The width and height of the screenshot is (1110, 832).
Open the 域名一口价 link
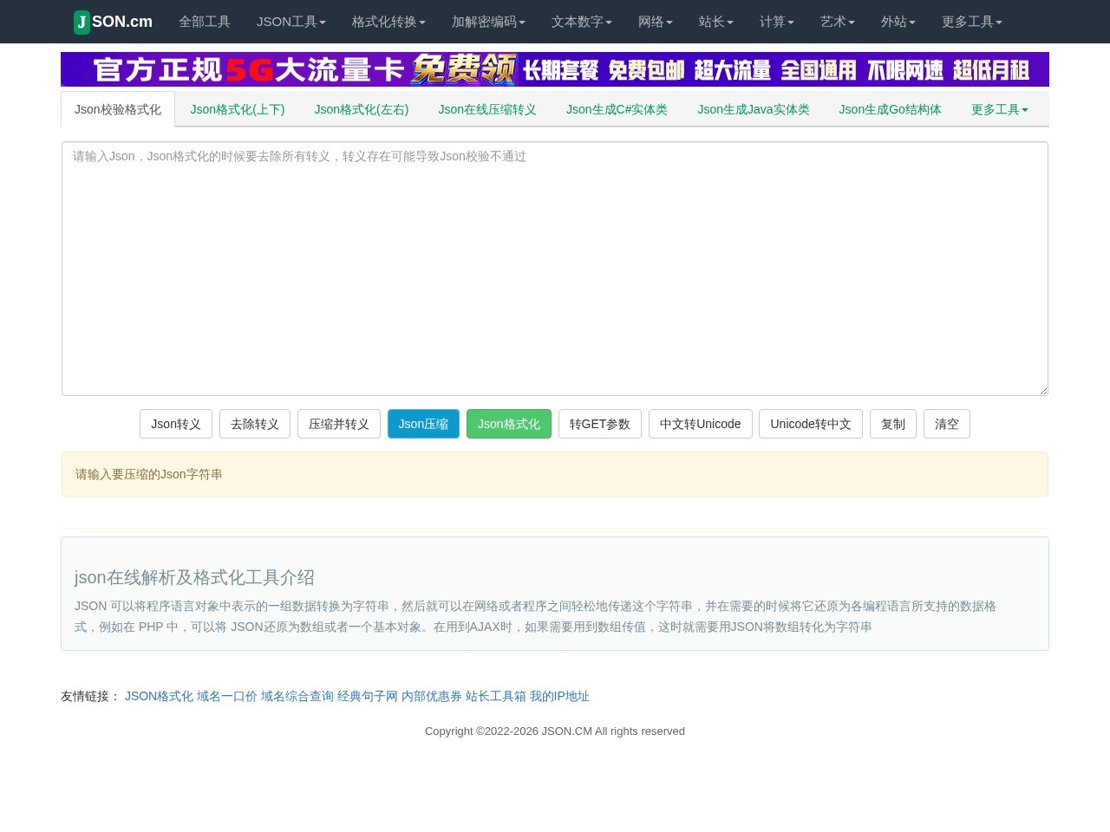point(227,696)
